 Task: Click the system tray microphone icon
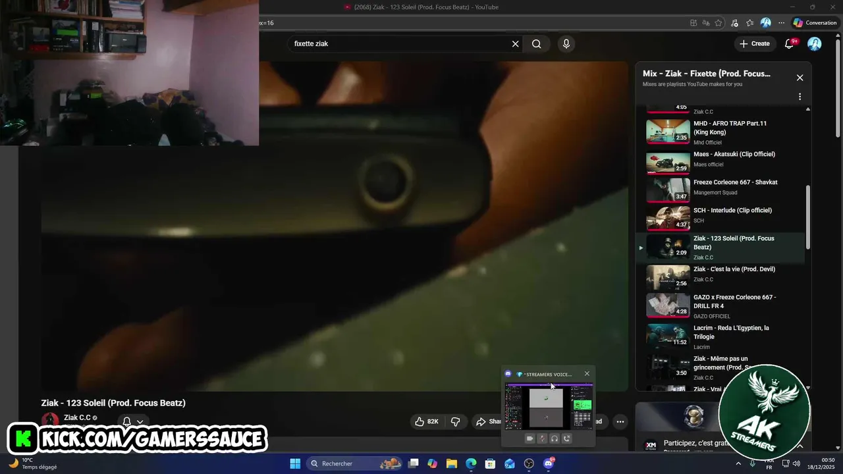coord(752,463)
